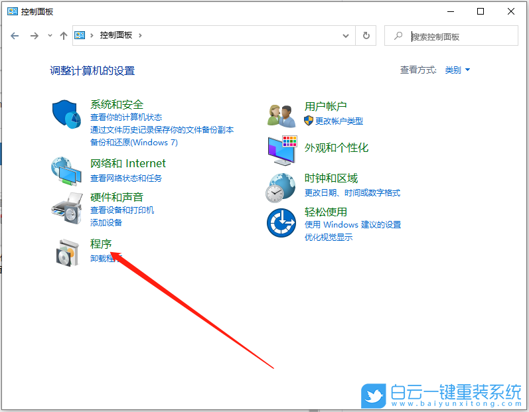Screen dimensions: 529x412
Task: Click the search magnifier icon
Action: (x=398, y=35)
